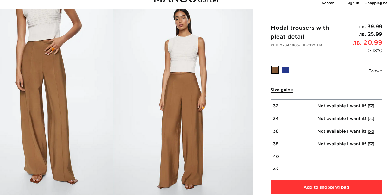Add to shopping bag

point(326,187)
